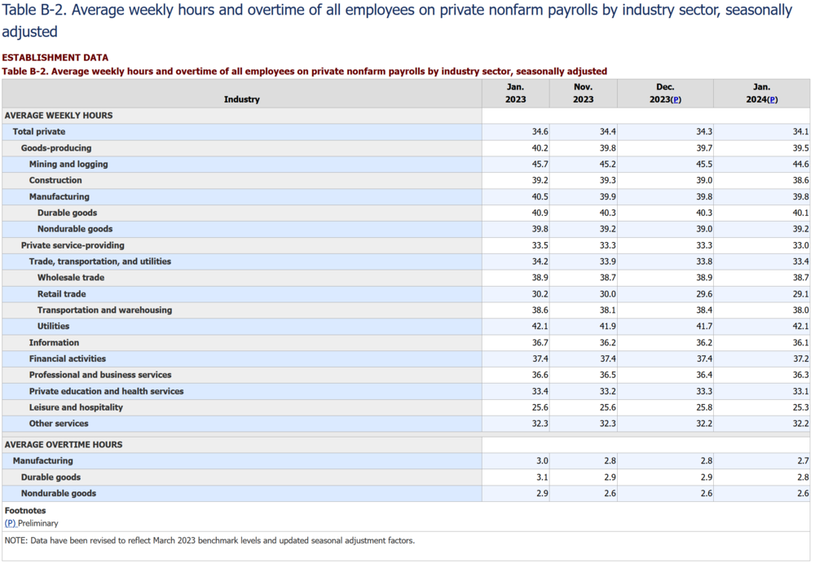Open the (P) Preliminary footnote link
Screen dimensions: 815x563
tap(10, 523)
